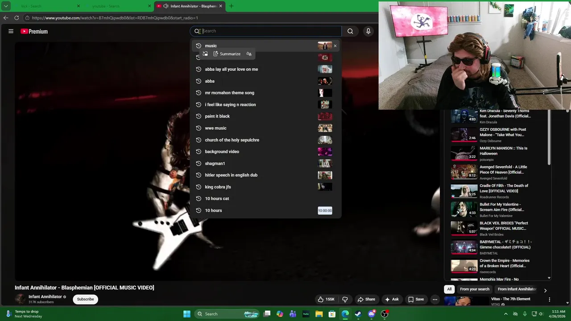The height and width of the screenshot is (321, 571).
Task: Like the video (155K thumbs up)
Action: pos(326,299)
